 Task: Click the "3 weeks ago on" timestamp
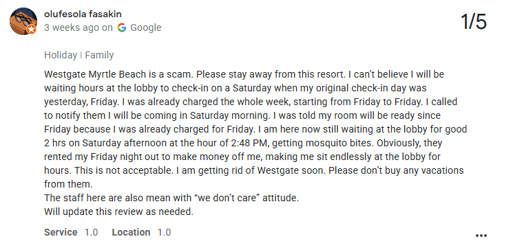(78, 27)
